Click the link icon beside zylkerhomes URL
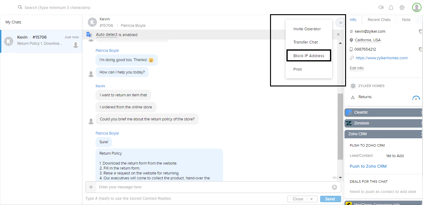 click(351, 58)
